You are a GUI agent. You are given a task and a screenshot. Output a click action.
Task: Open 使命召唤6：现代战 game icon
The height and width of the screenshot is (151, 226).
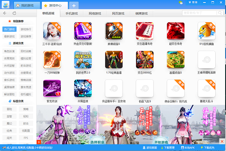[x=175, y=88]
